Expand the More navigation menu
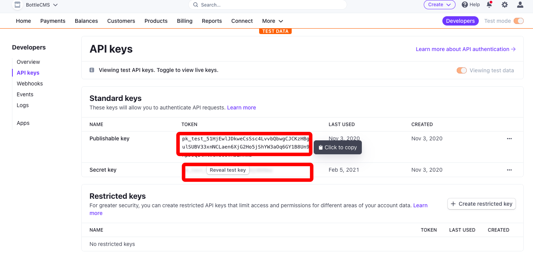Image resolution: width=533 pixels, height=273 pixels. click(x=272, y=21)
